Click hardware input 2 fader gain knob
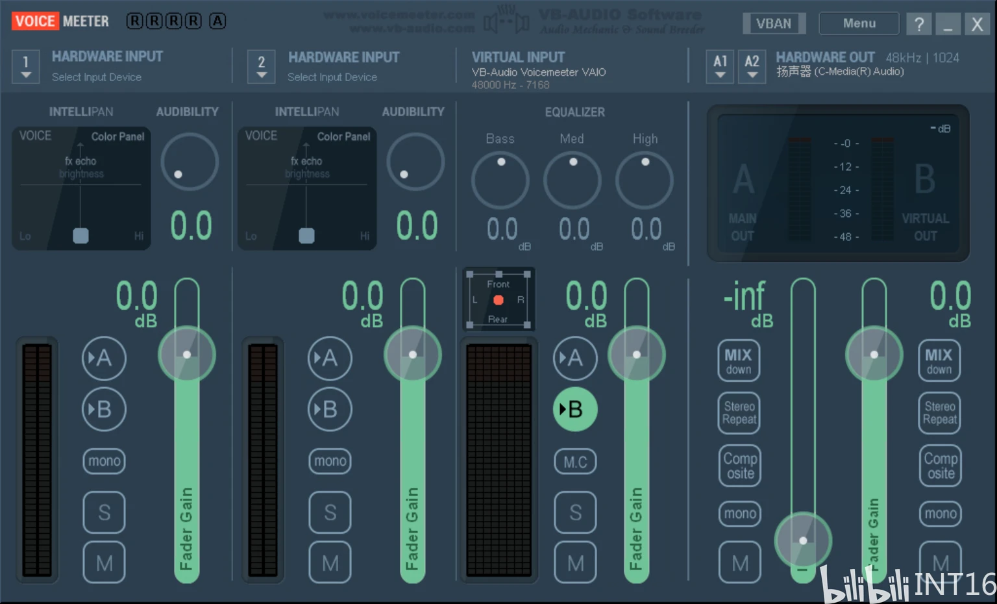This screenshot has width=997, height=604. [413, 355]
